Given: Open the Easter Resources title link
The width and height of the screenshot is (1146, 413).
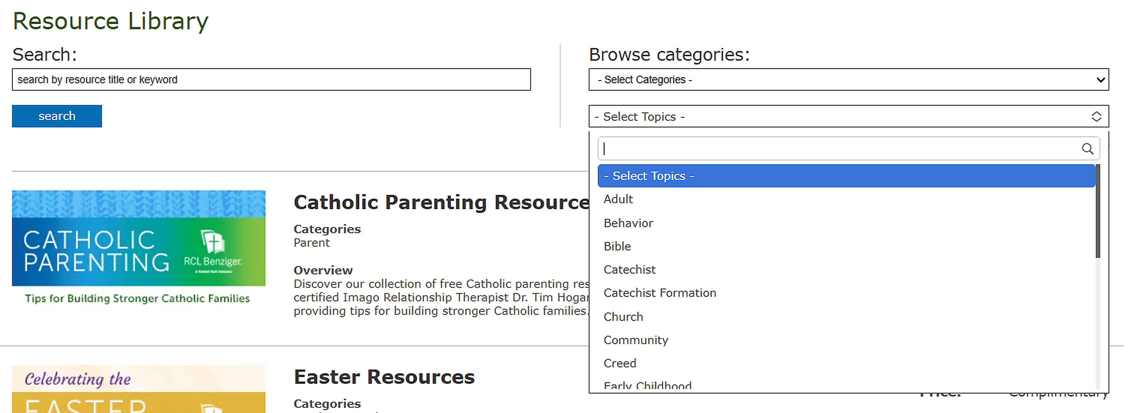Looking at the screenshot, I should pos(384,377).
